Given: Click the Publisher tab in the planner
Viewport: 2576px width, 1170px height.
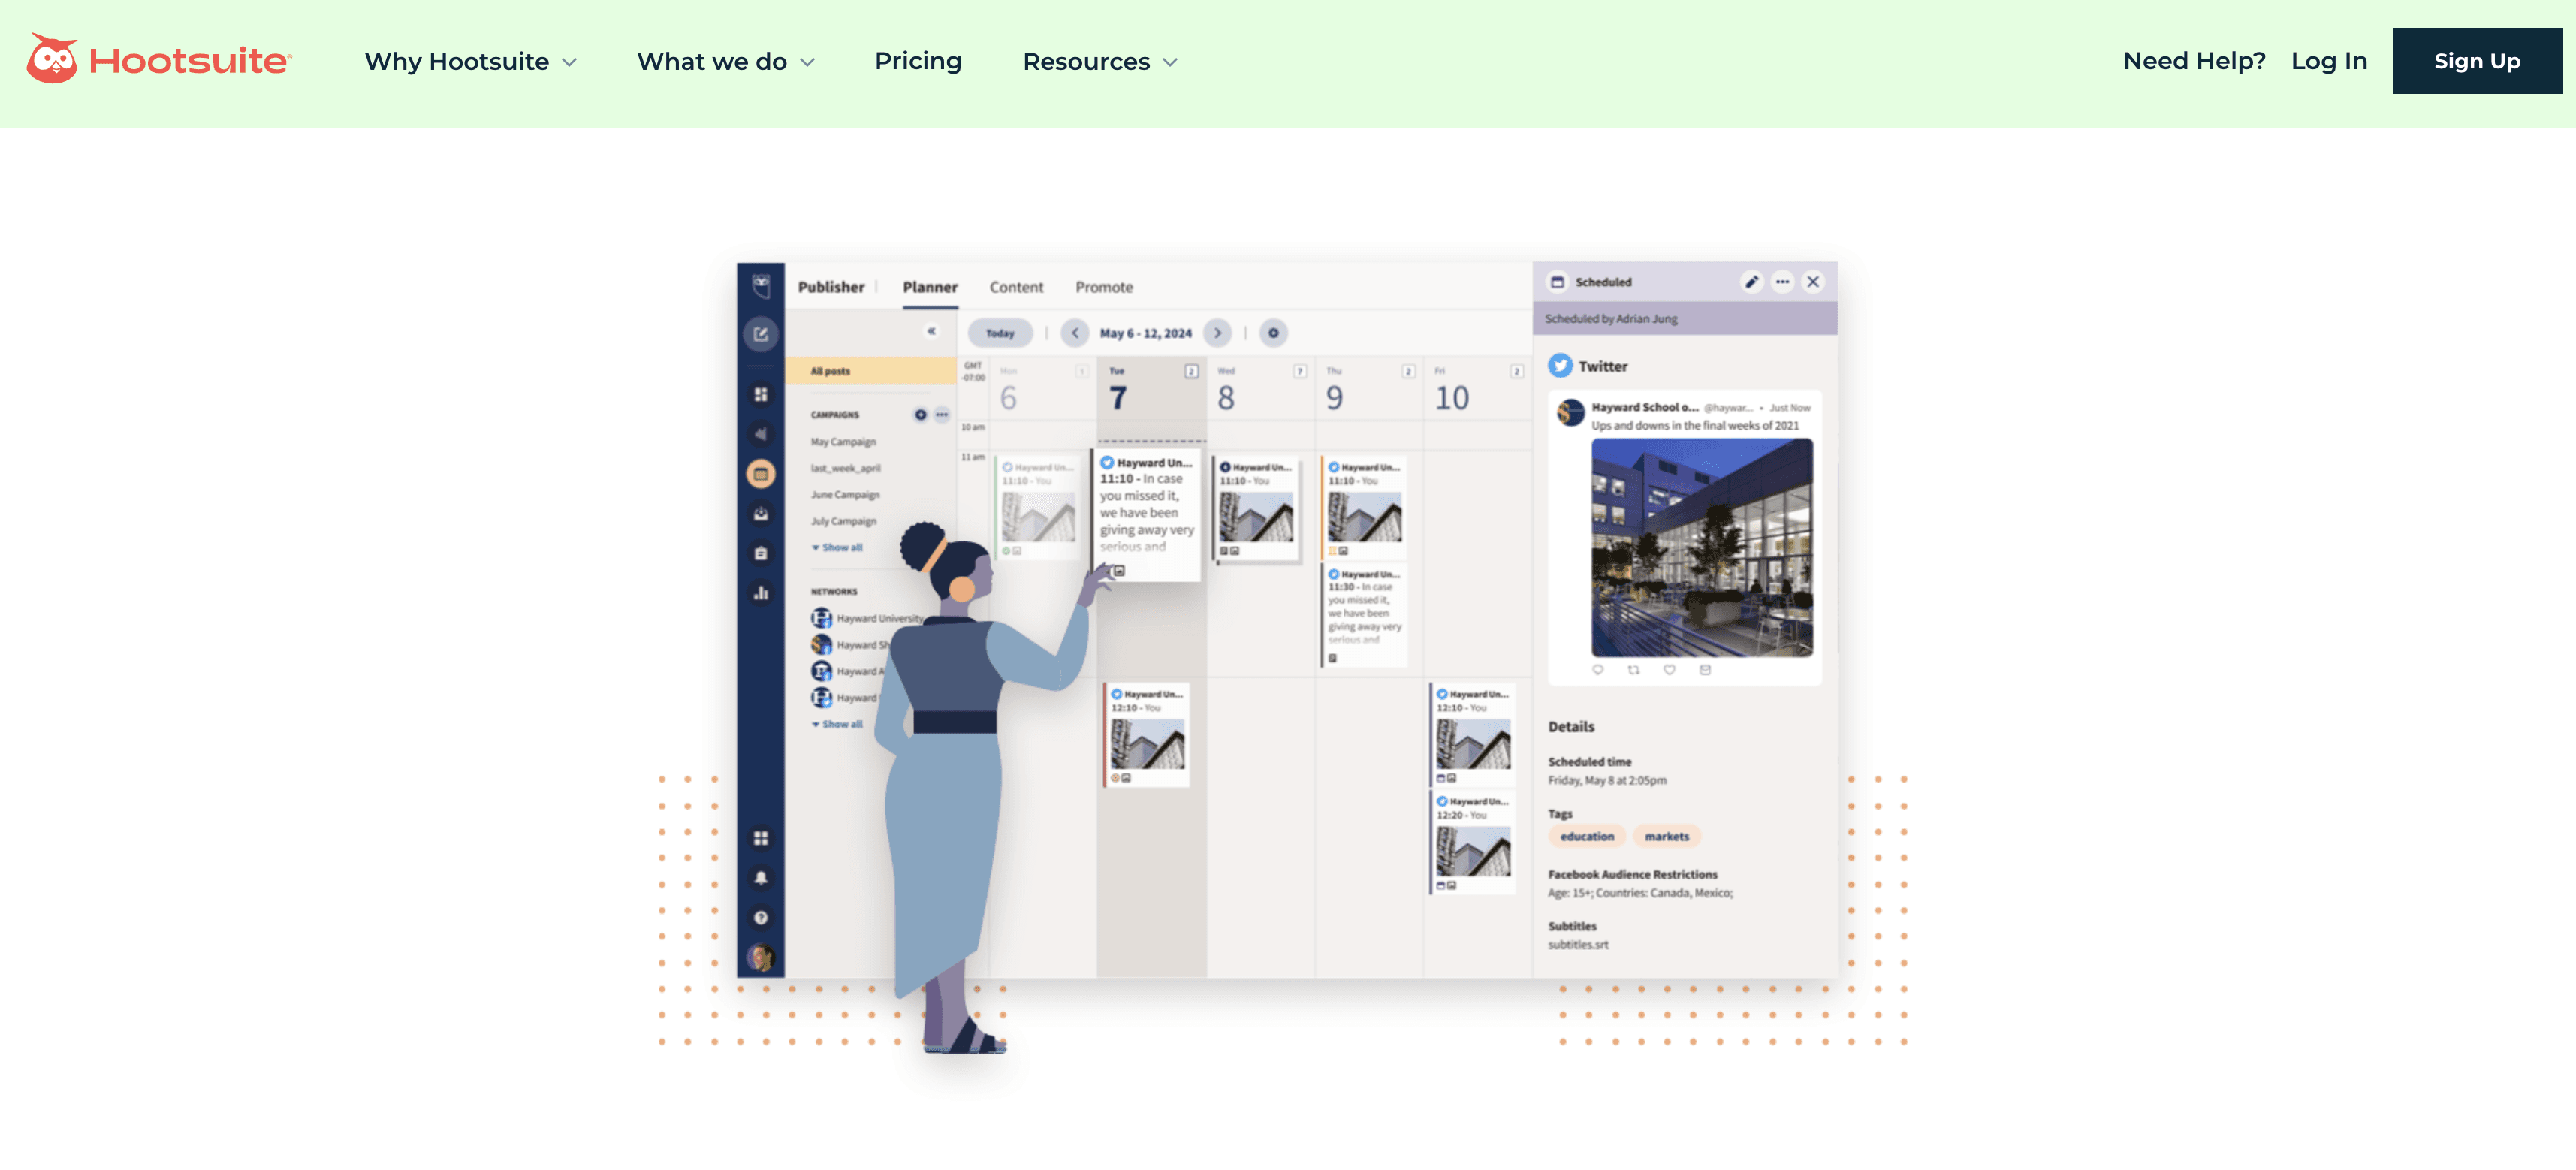Looking at the screenshot, I should (831, 286).
